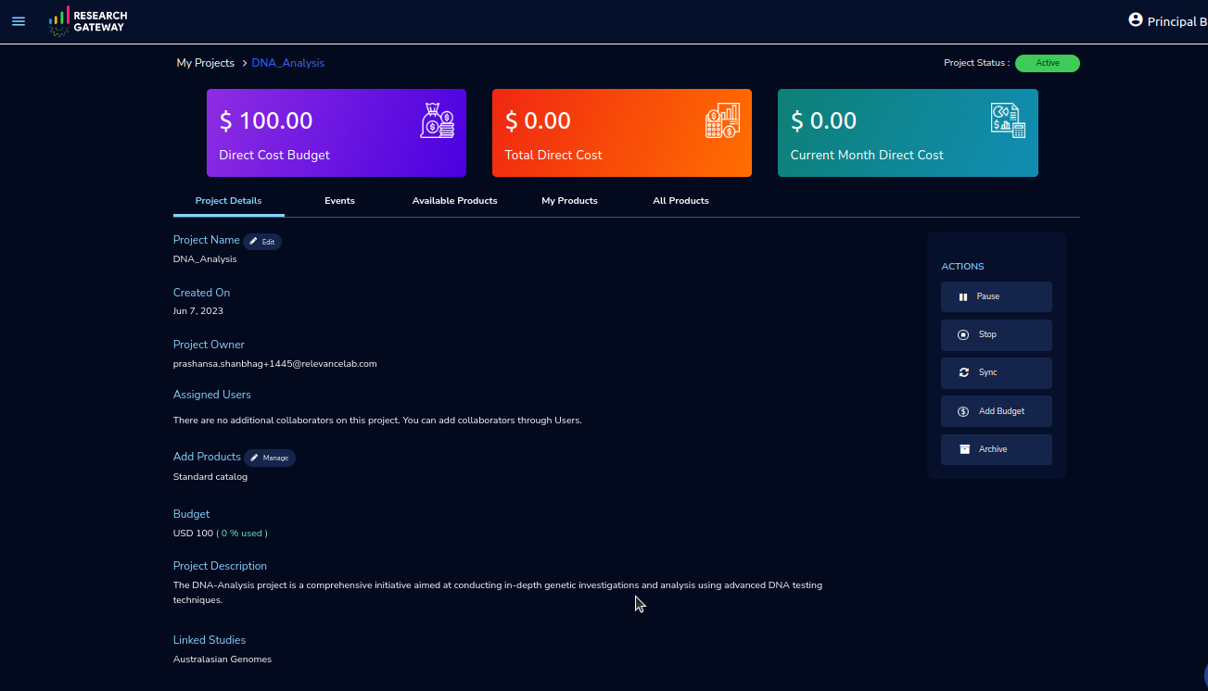The image size is (1208, 691).
Task: Pause the project from Actions panel
Action: pos(997,296)
